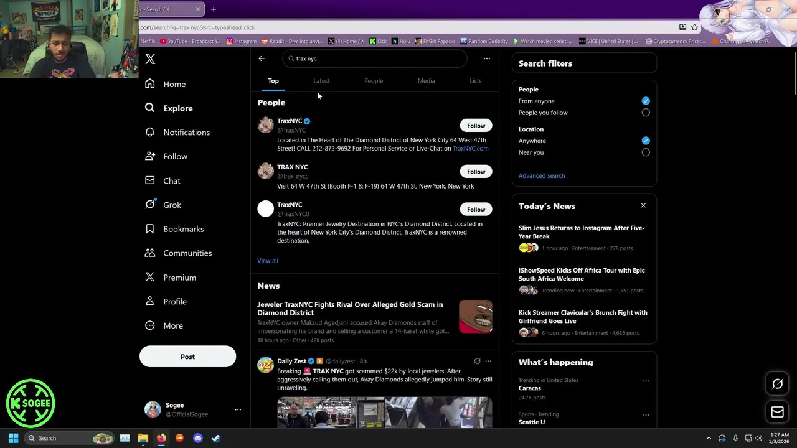Viewport: 797px width, 448px height.
Task: Open the Grok action on the Daily Zest post
Action: pyautogui.click(x=477, y=361)
